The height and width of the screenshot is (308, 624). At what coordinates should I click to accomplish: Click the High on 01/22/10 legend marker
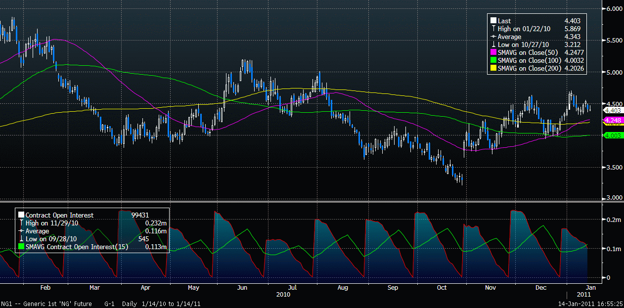pyautogui.click(x=493, y=29)
